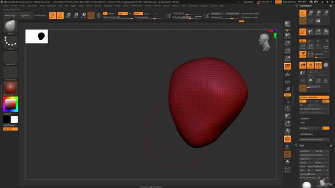This screenshot has height=188, width=335.
Task: Toggle PolyF wireframe display on right shelf
Action: [287, 139]
